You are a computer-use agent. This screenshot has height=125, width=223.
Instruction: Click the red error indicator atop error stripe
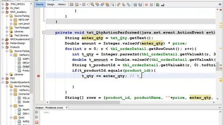click(x=221, y=10)
